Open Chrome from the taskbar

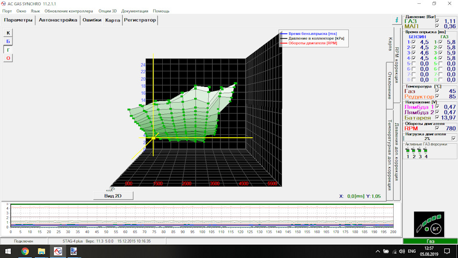click(25, 251)
